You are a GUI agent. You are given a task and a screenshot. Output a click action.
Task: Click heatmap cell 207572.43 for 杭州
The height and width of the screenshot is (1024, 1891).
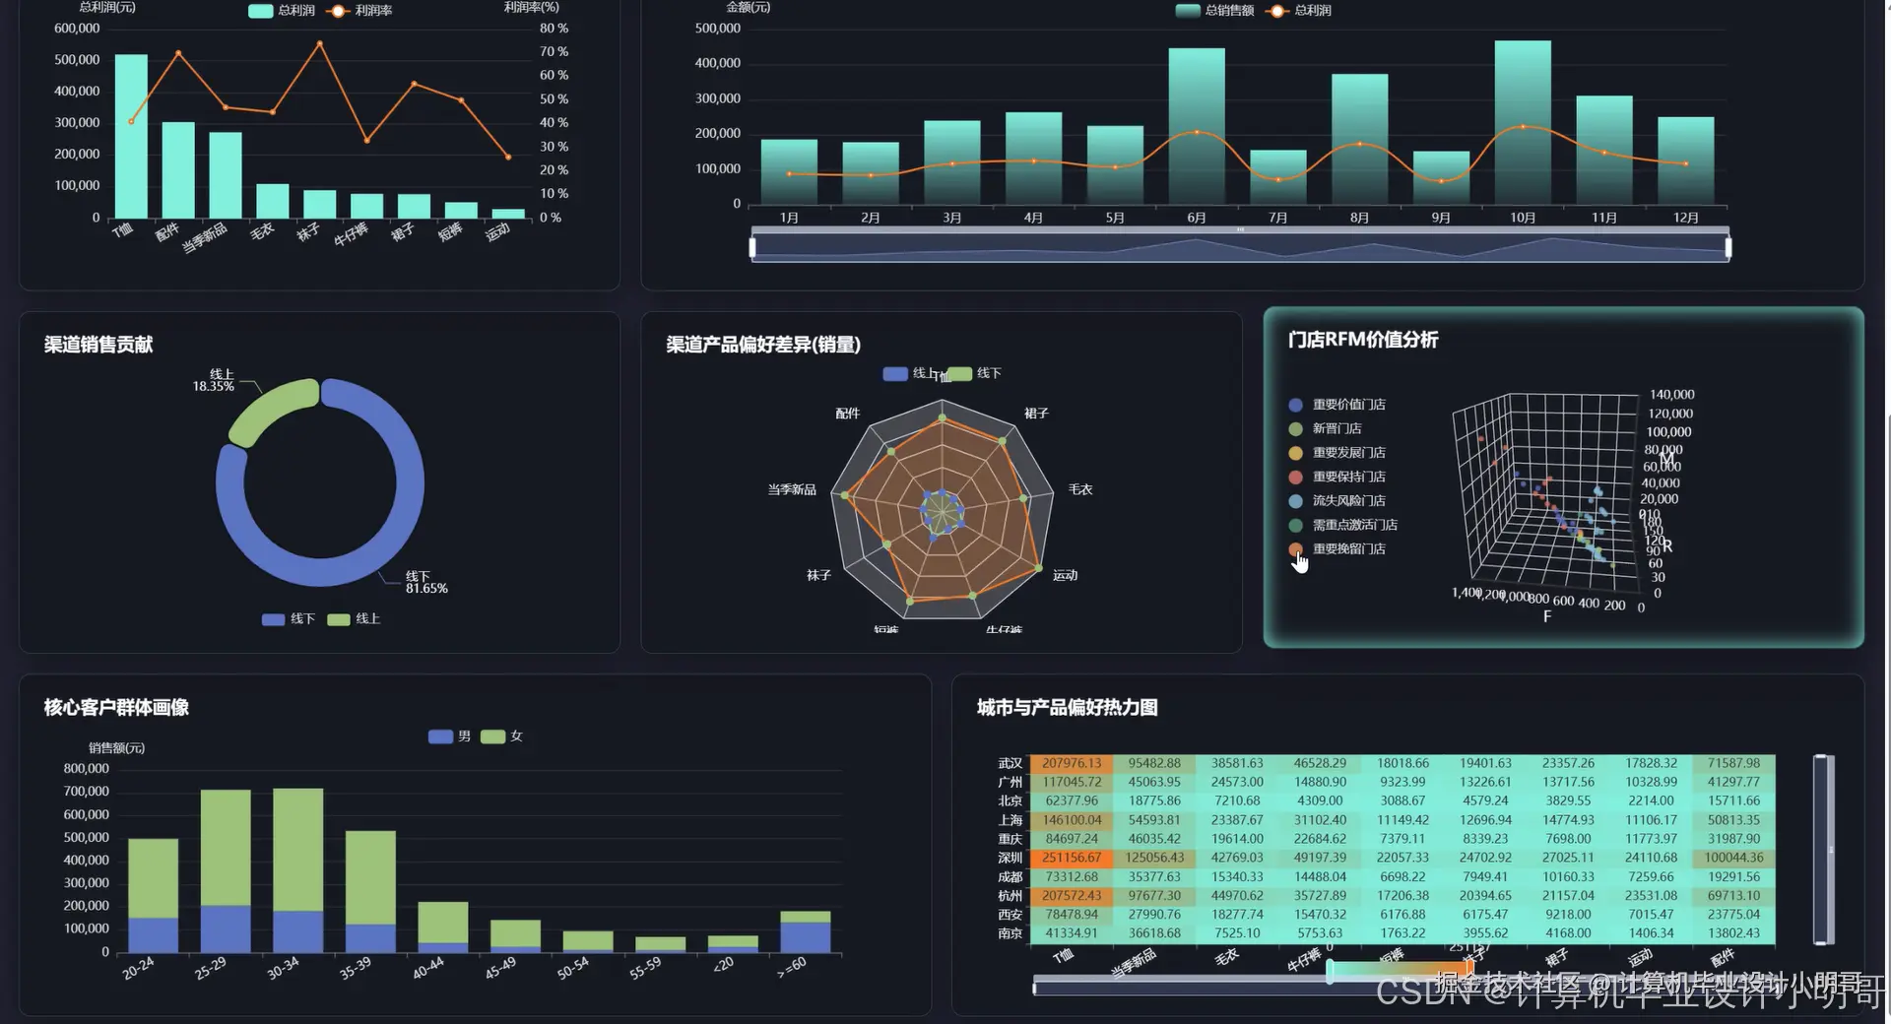(1072, 896)
